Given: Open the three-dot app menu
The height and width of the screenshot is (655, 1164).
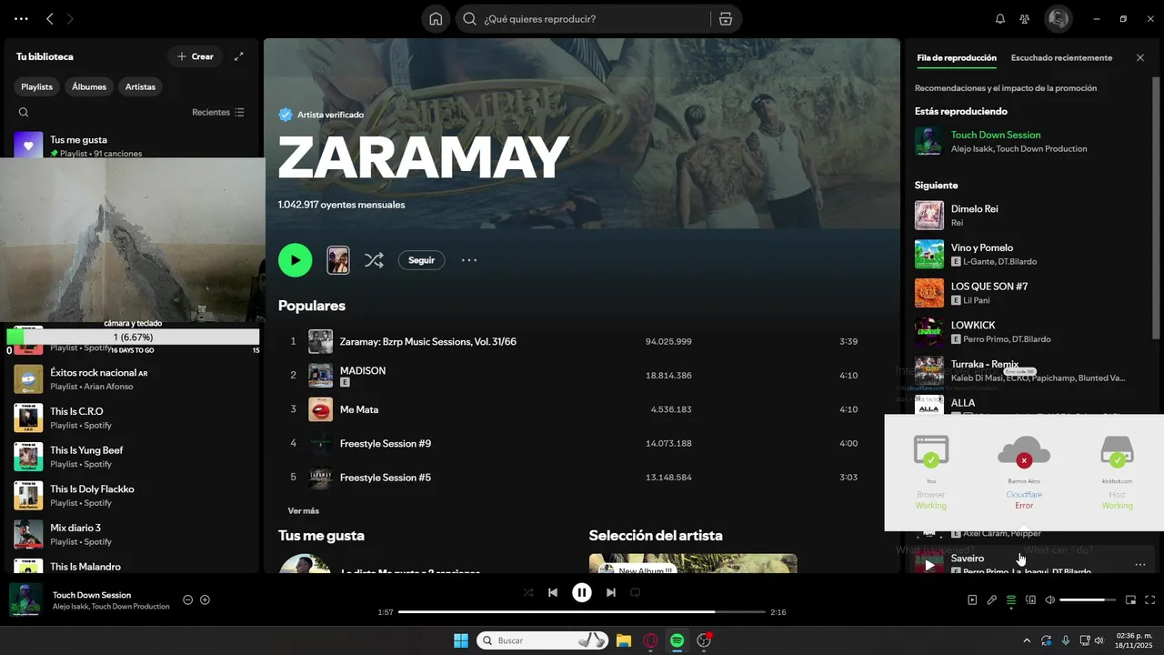Looking at the screenshot, I should (x=21, y=19).
